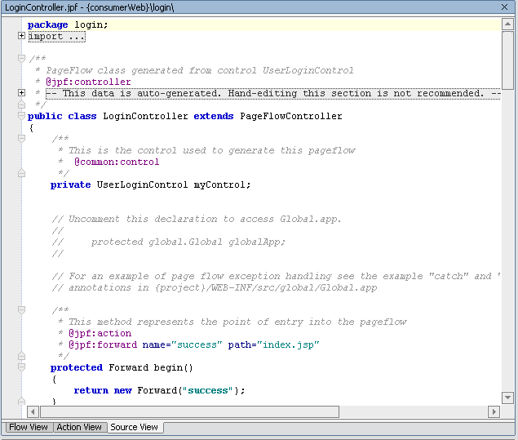The height and width of the screenshot is (440, 518).
Task: Click the "index.jsp" path value
Action: (x=288, y=344)
